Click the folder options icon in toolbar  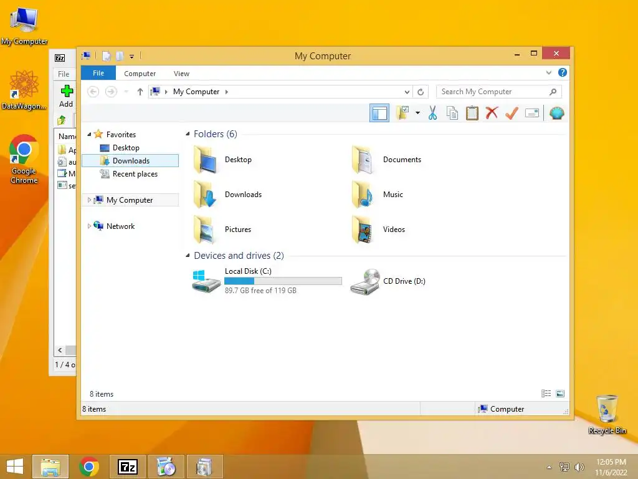402,113
